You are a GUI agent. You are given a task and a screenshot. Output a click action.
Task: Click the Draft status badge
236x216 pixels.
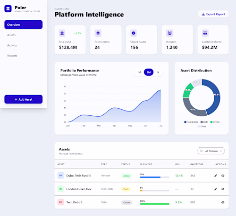[126, 189]
